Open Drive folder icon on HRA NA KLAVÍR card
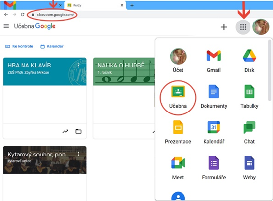Viewport: 273px width, 201px height. pos(78,131)
